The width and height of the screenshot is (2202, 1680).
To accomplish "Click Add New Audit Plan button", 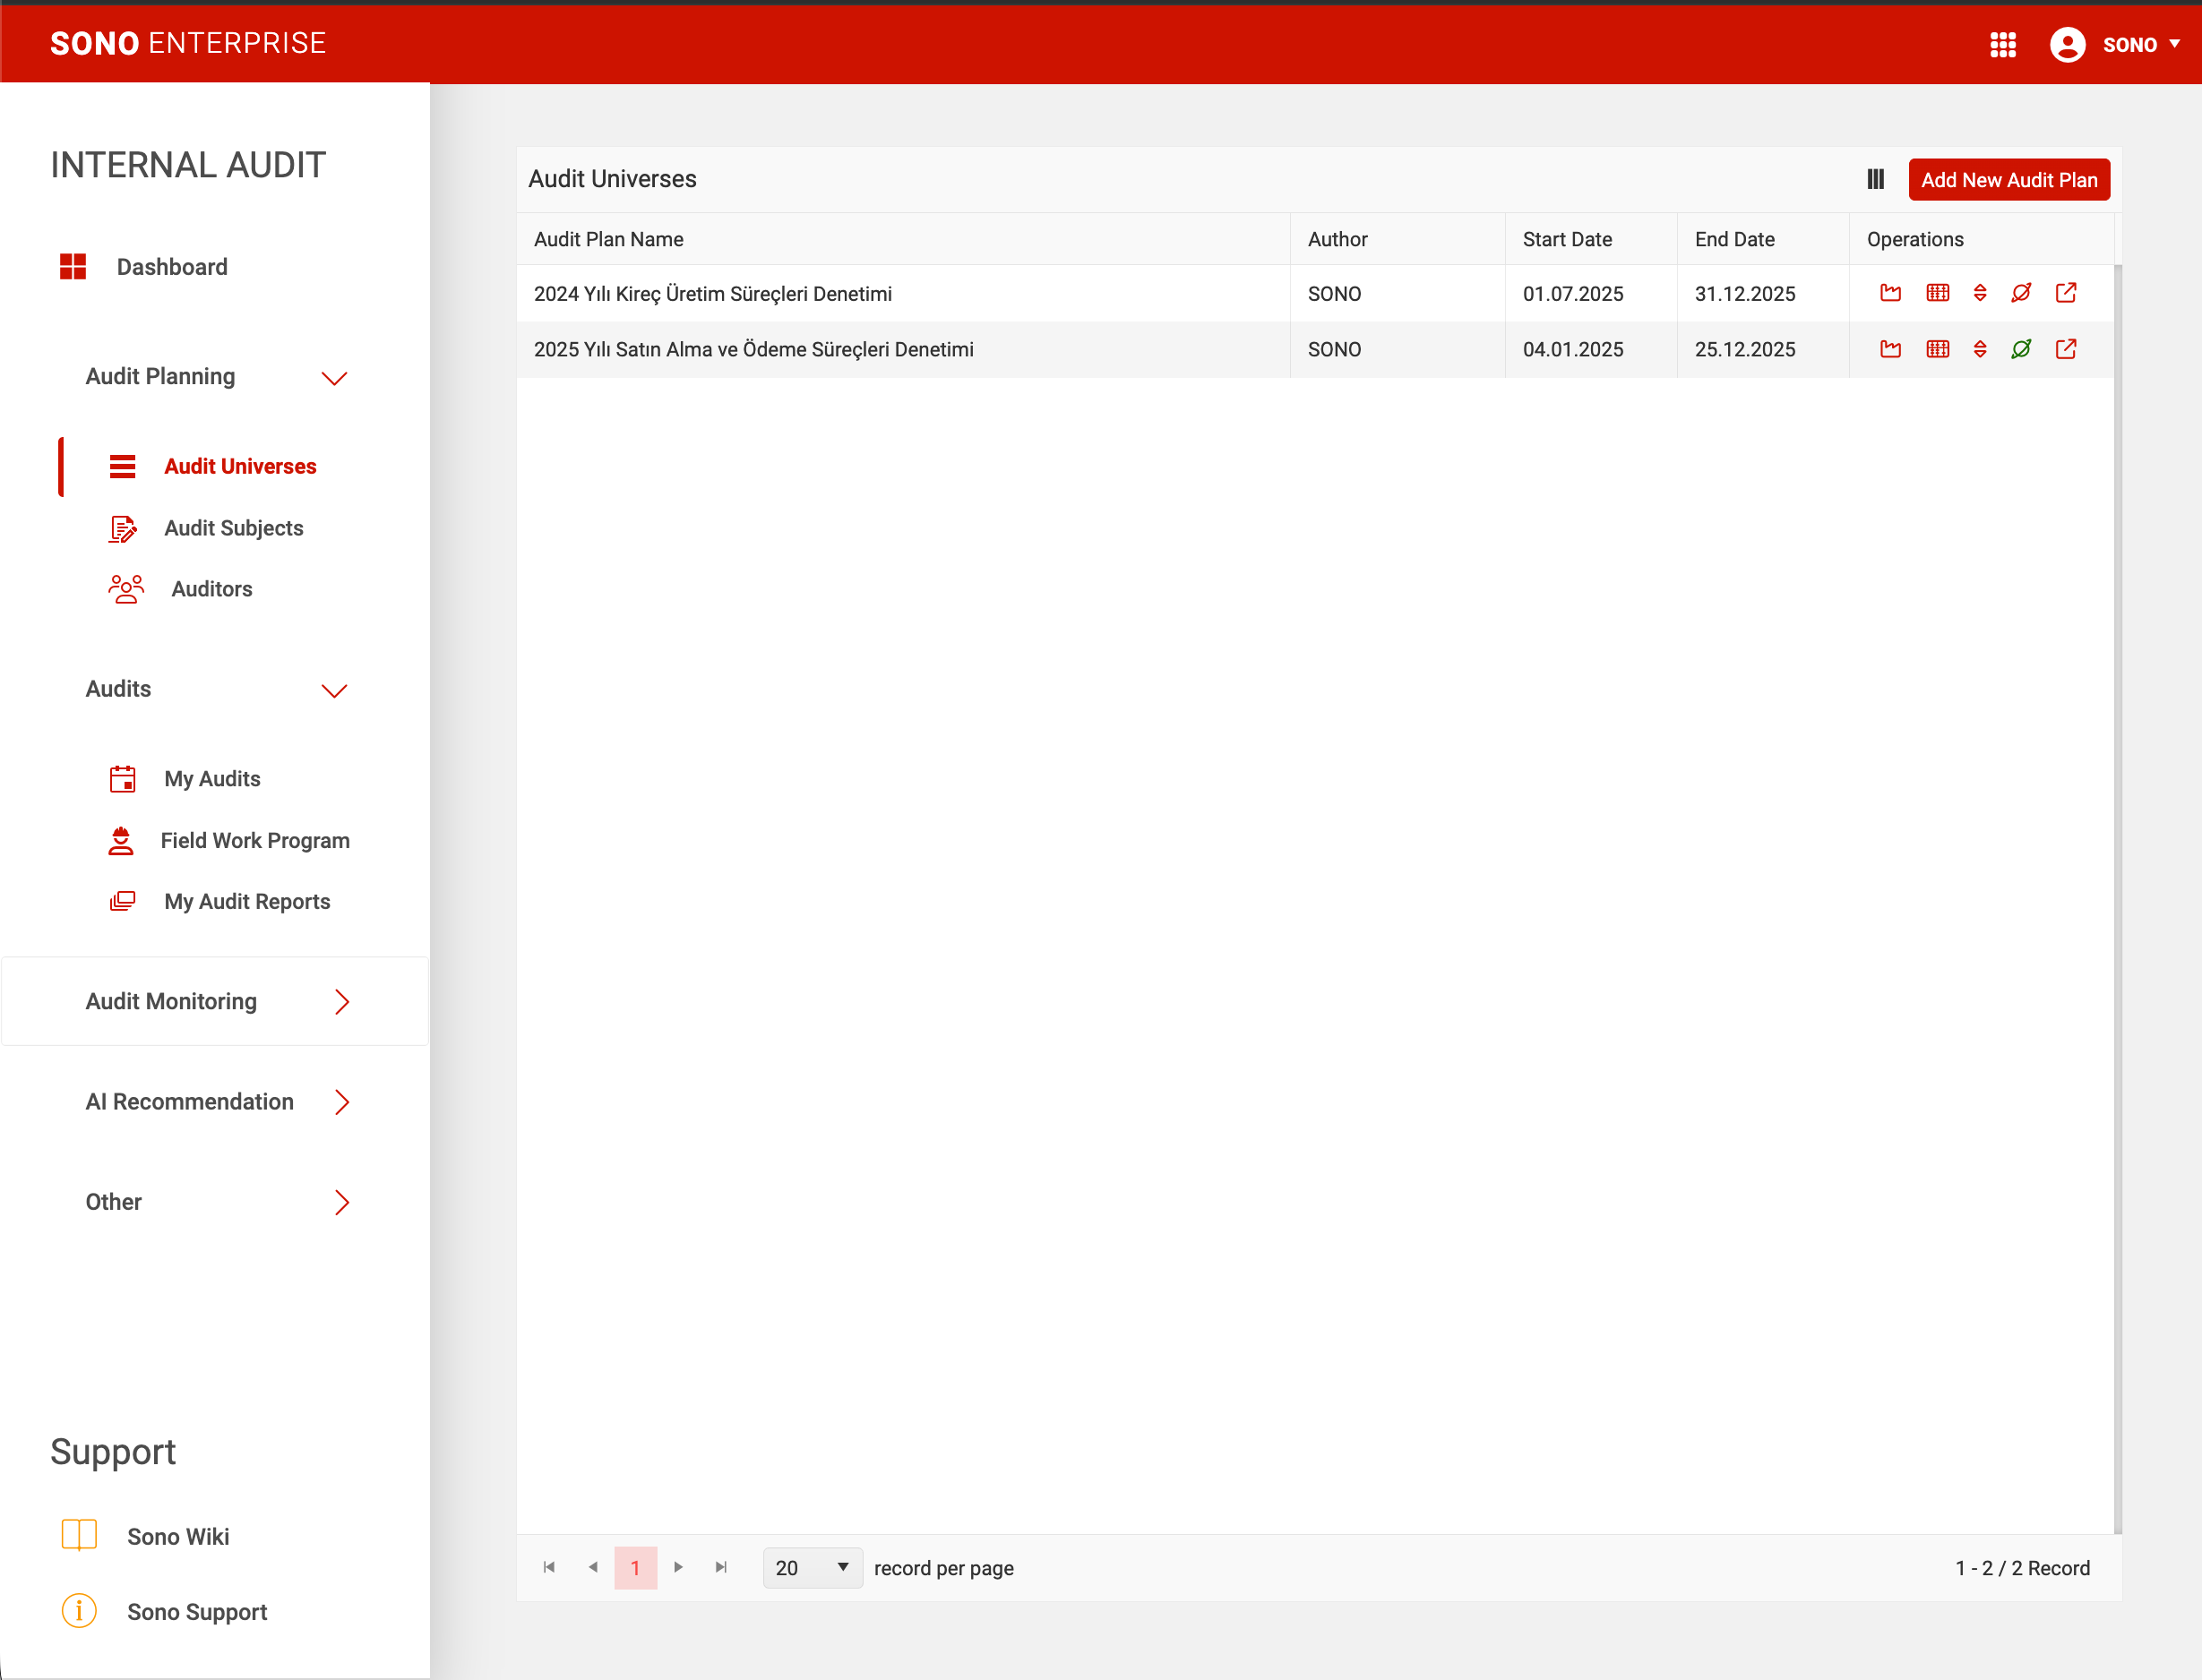I will [2008, 180].
